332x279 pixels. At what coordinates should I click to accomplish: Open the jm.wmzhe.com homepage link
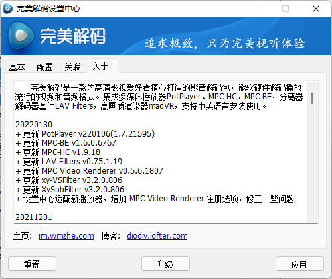coord(66,236)
